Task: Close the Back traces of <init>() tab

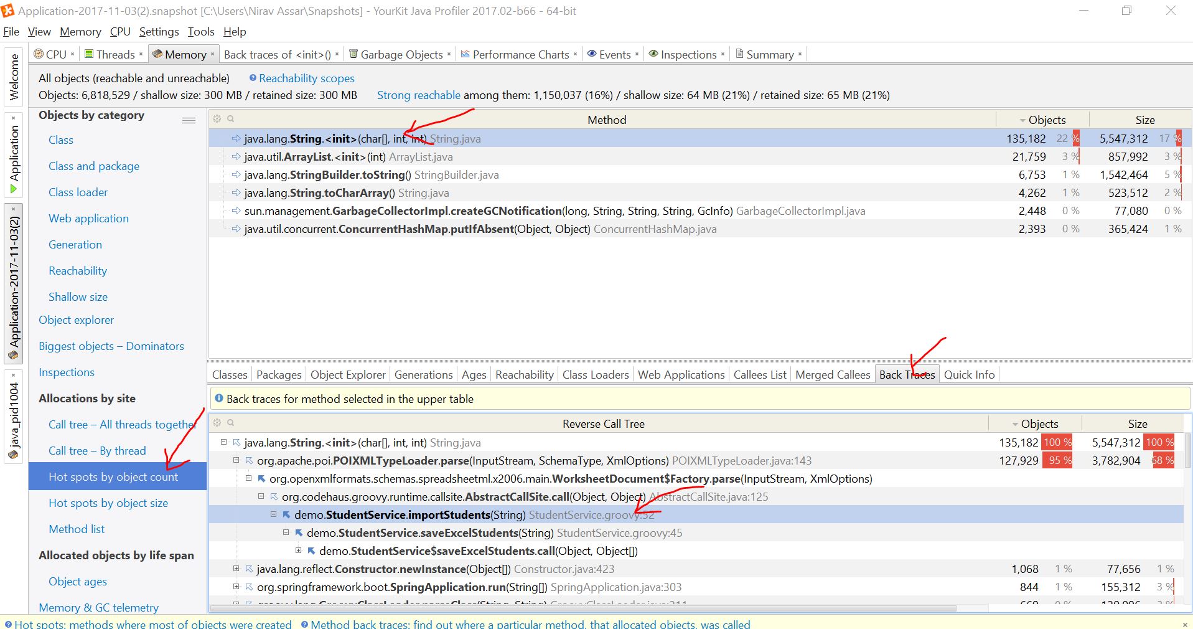Action: click(x=337, y=54)
